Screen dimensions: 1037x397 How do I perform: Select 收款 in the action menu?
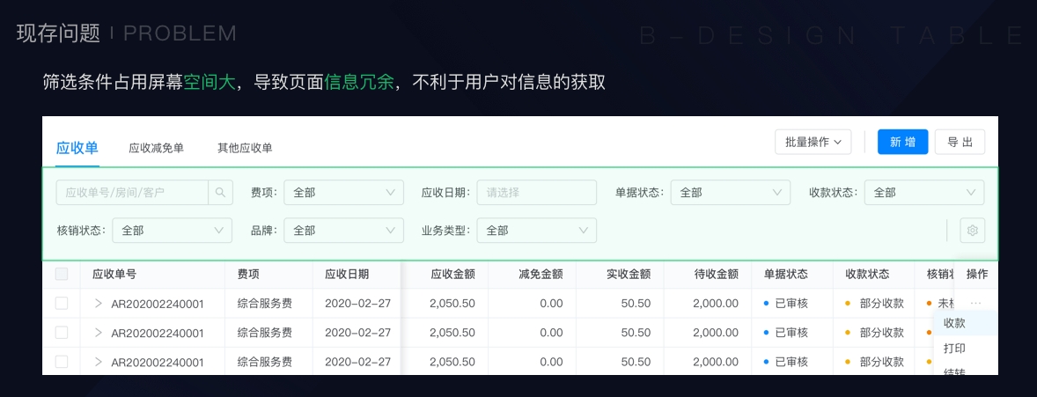click(954, 323)
